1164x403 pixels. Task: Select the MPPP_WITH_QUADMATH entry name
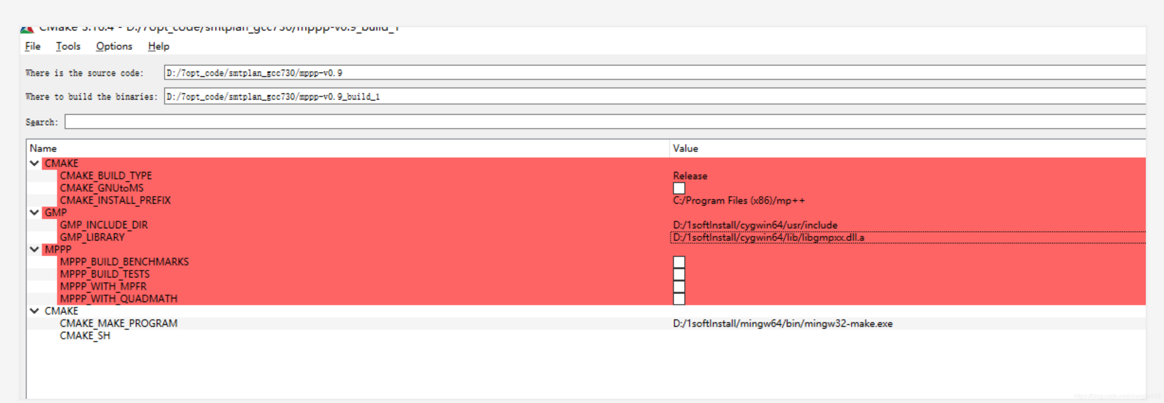(x=119, y=299)
